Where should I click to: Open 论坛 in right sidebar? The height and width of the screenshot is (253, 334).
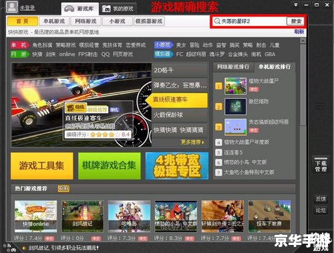[x=321, y=210]
